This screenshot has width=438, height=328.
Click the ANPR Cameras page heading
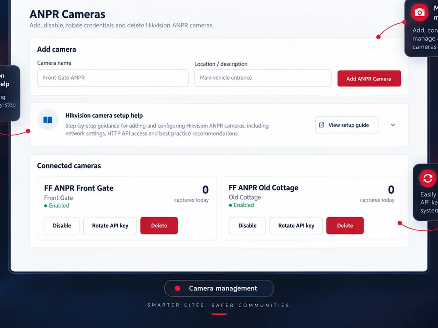67,14
